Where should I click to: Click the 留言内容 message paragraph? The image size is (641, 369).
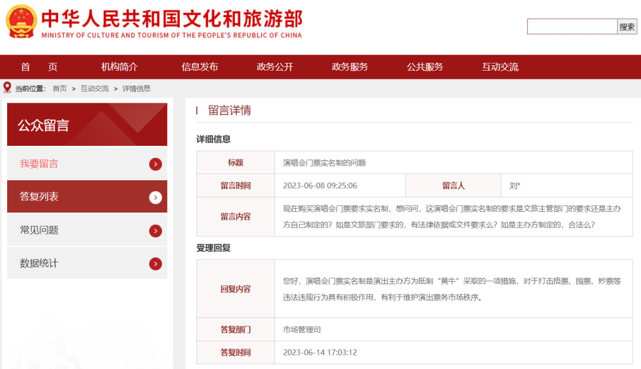pos(452,217)
